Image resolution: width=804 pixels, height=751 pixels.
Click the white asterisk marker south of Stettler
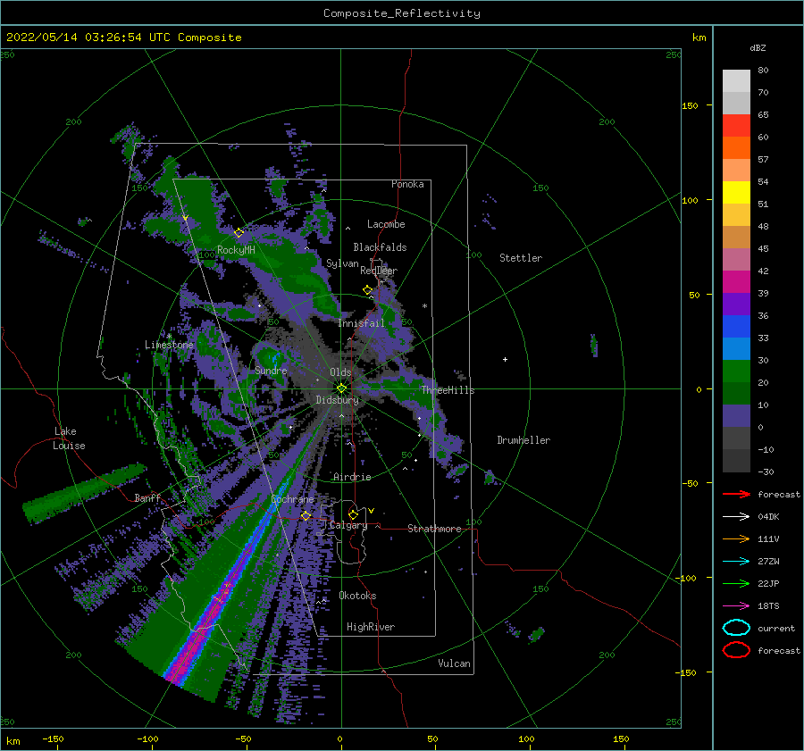[424, 306]
